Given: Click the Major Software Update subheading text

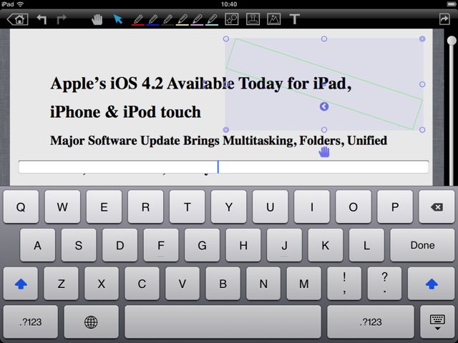Looking at the screenshot, I should click(x=218, y=141).
